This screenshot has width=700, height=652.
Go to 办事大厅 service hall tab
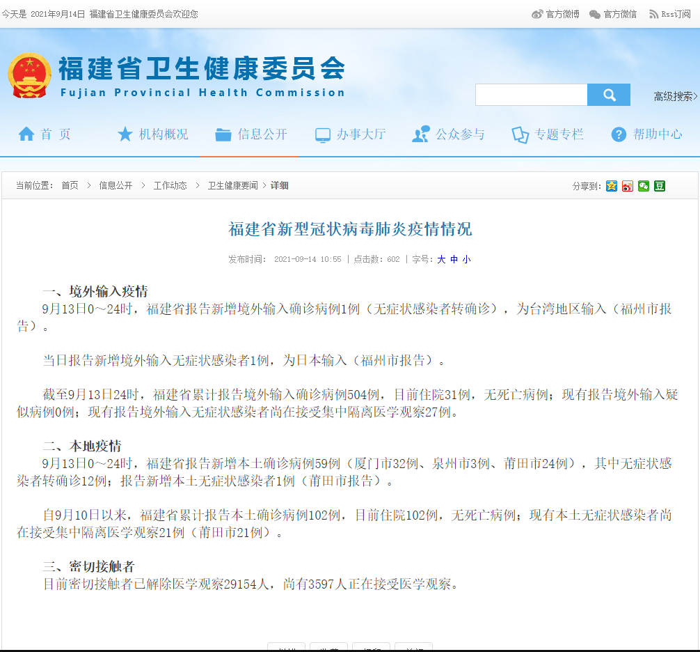[x=350, y=134]
